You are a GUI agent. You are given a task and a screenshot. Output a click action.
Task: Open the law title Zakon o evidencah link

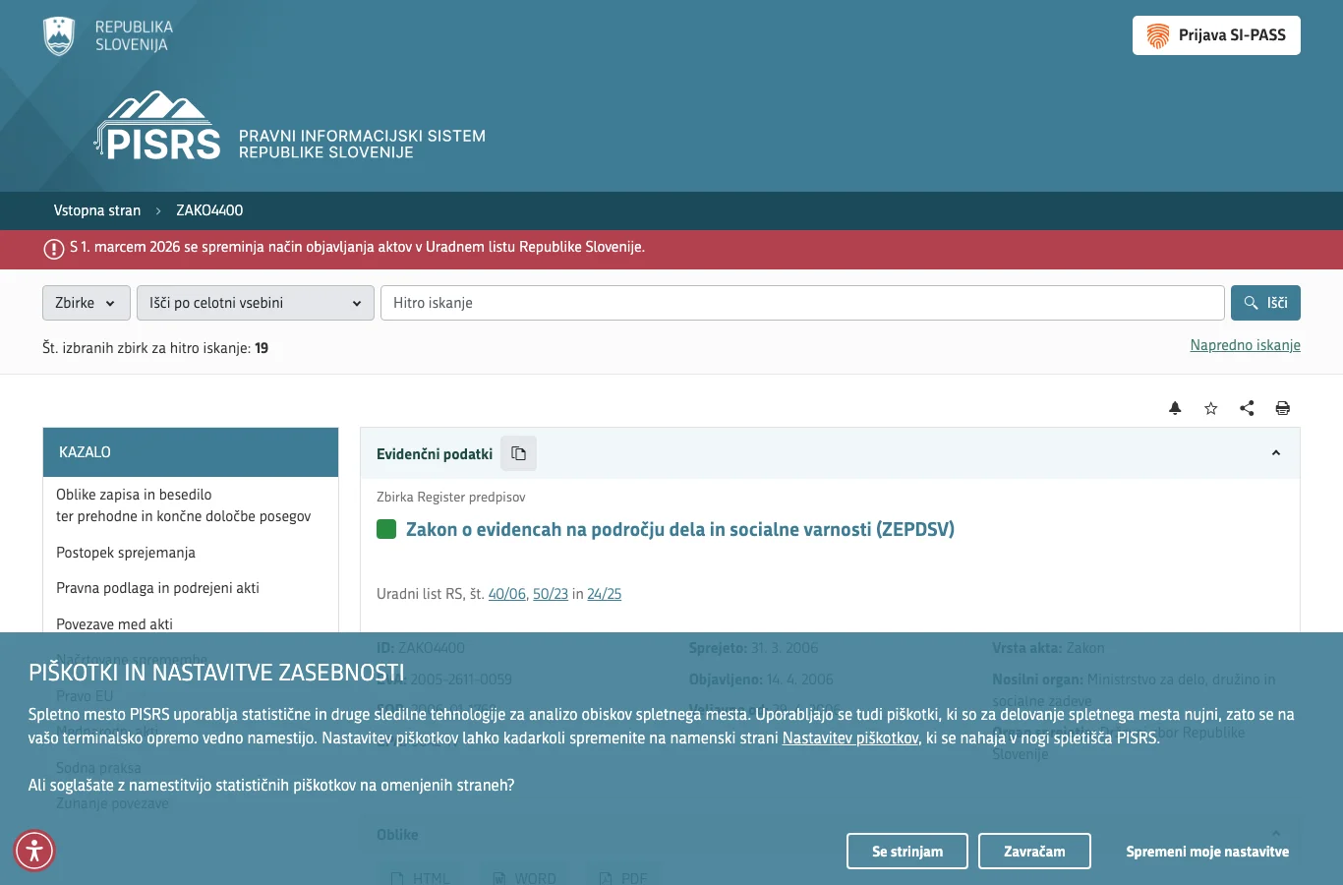(680, 529)
